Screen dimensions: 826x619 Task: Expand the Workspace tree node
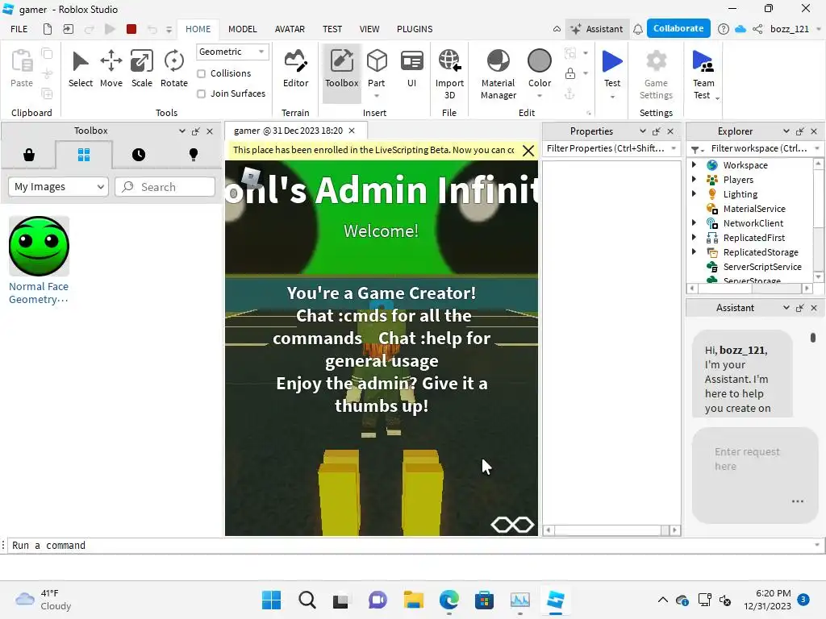tap(695, 164)
